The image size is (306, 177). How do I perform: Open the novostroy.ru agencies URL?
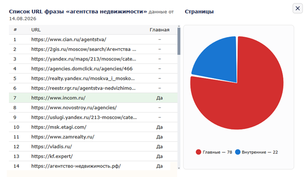coord(74,108)
